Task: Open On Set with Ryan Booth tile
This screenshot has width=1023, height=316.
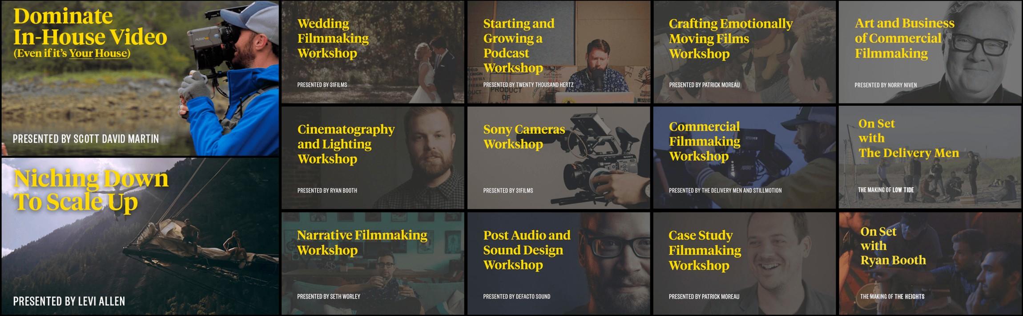Action: [930, 264]
